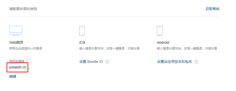
Task: Click the 编辑 link under justauth.cn
Action: pos(13,76)
